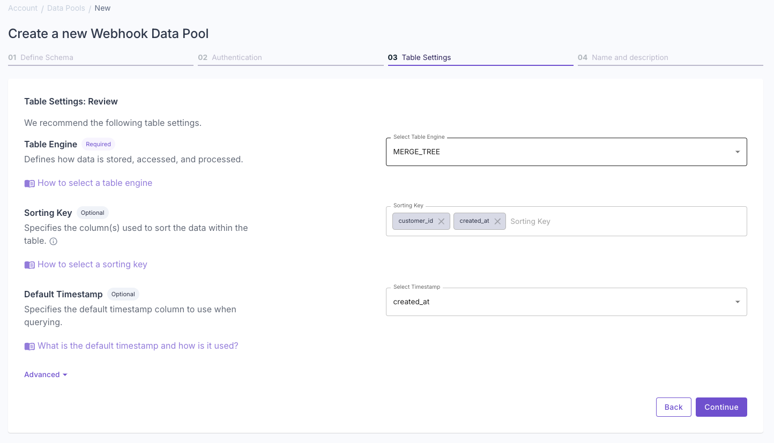
Task: Click the dropdown arrow in Select Table Engine
Action: pos(737,152)
